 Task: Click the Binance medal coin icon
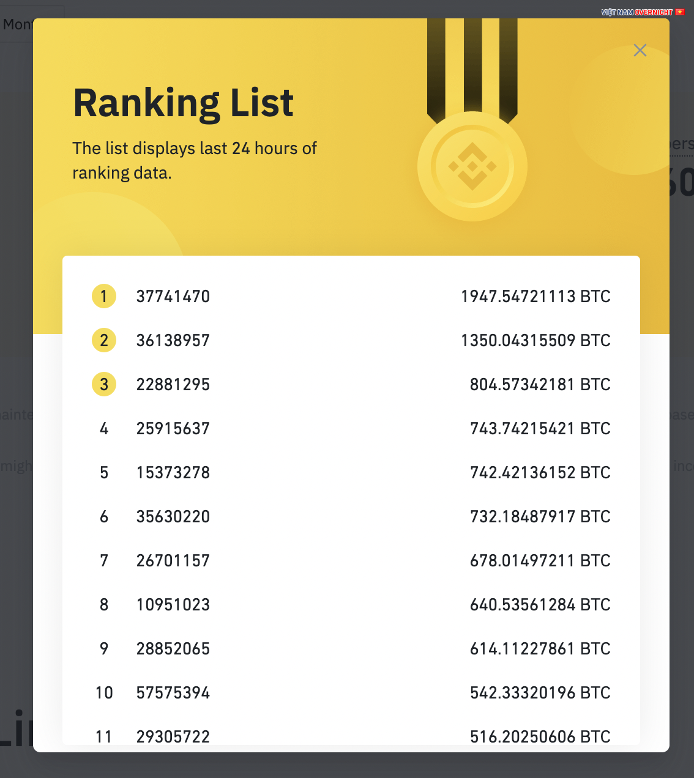point(472,166)
